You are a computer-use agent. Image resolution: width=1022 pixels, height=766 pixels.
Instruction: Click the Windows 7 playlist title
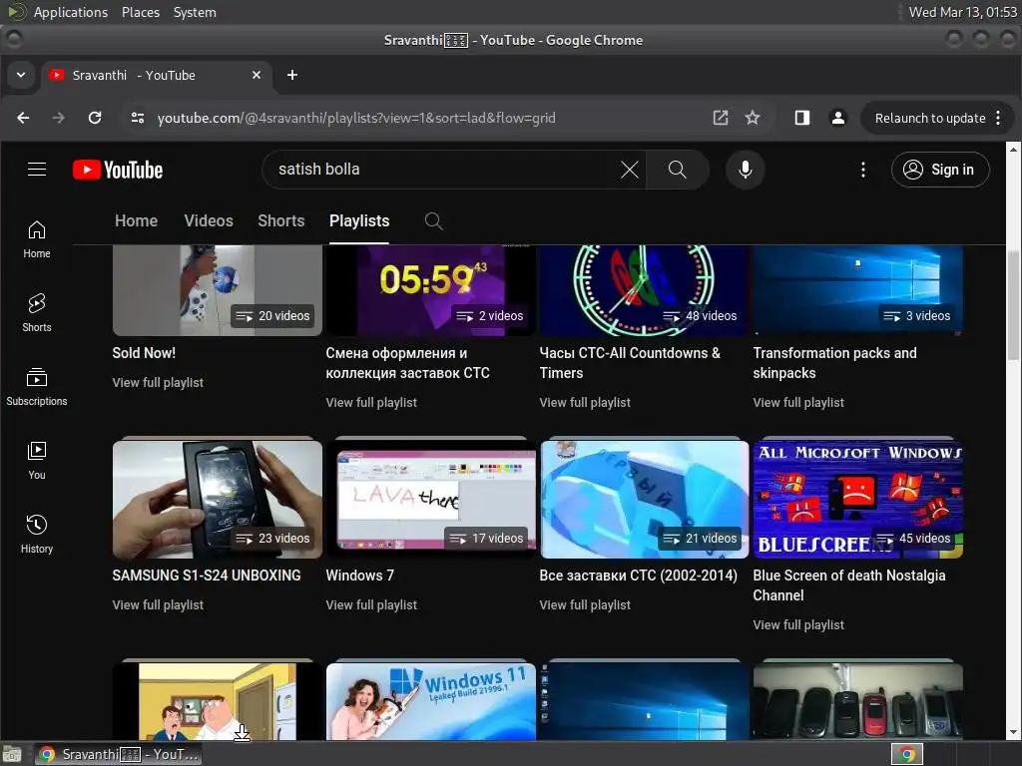click(359, 575)
